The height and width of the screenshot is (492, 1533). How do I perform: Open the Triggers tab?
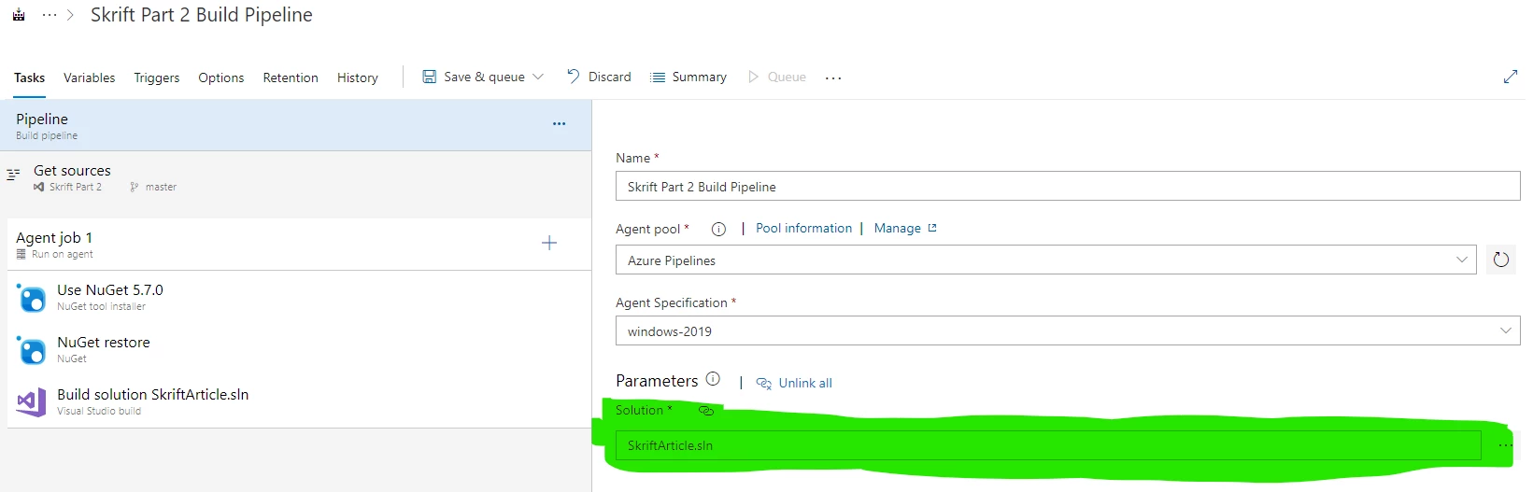pyautogui.click(x=157, y=77)
